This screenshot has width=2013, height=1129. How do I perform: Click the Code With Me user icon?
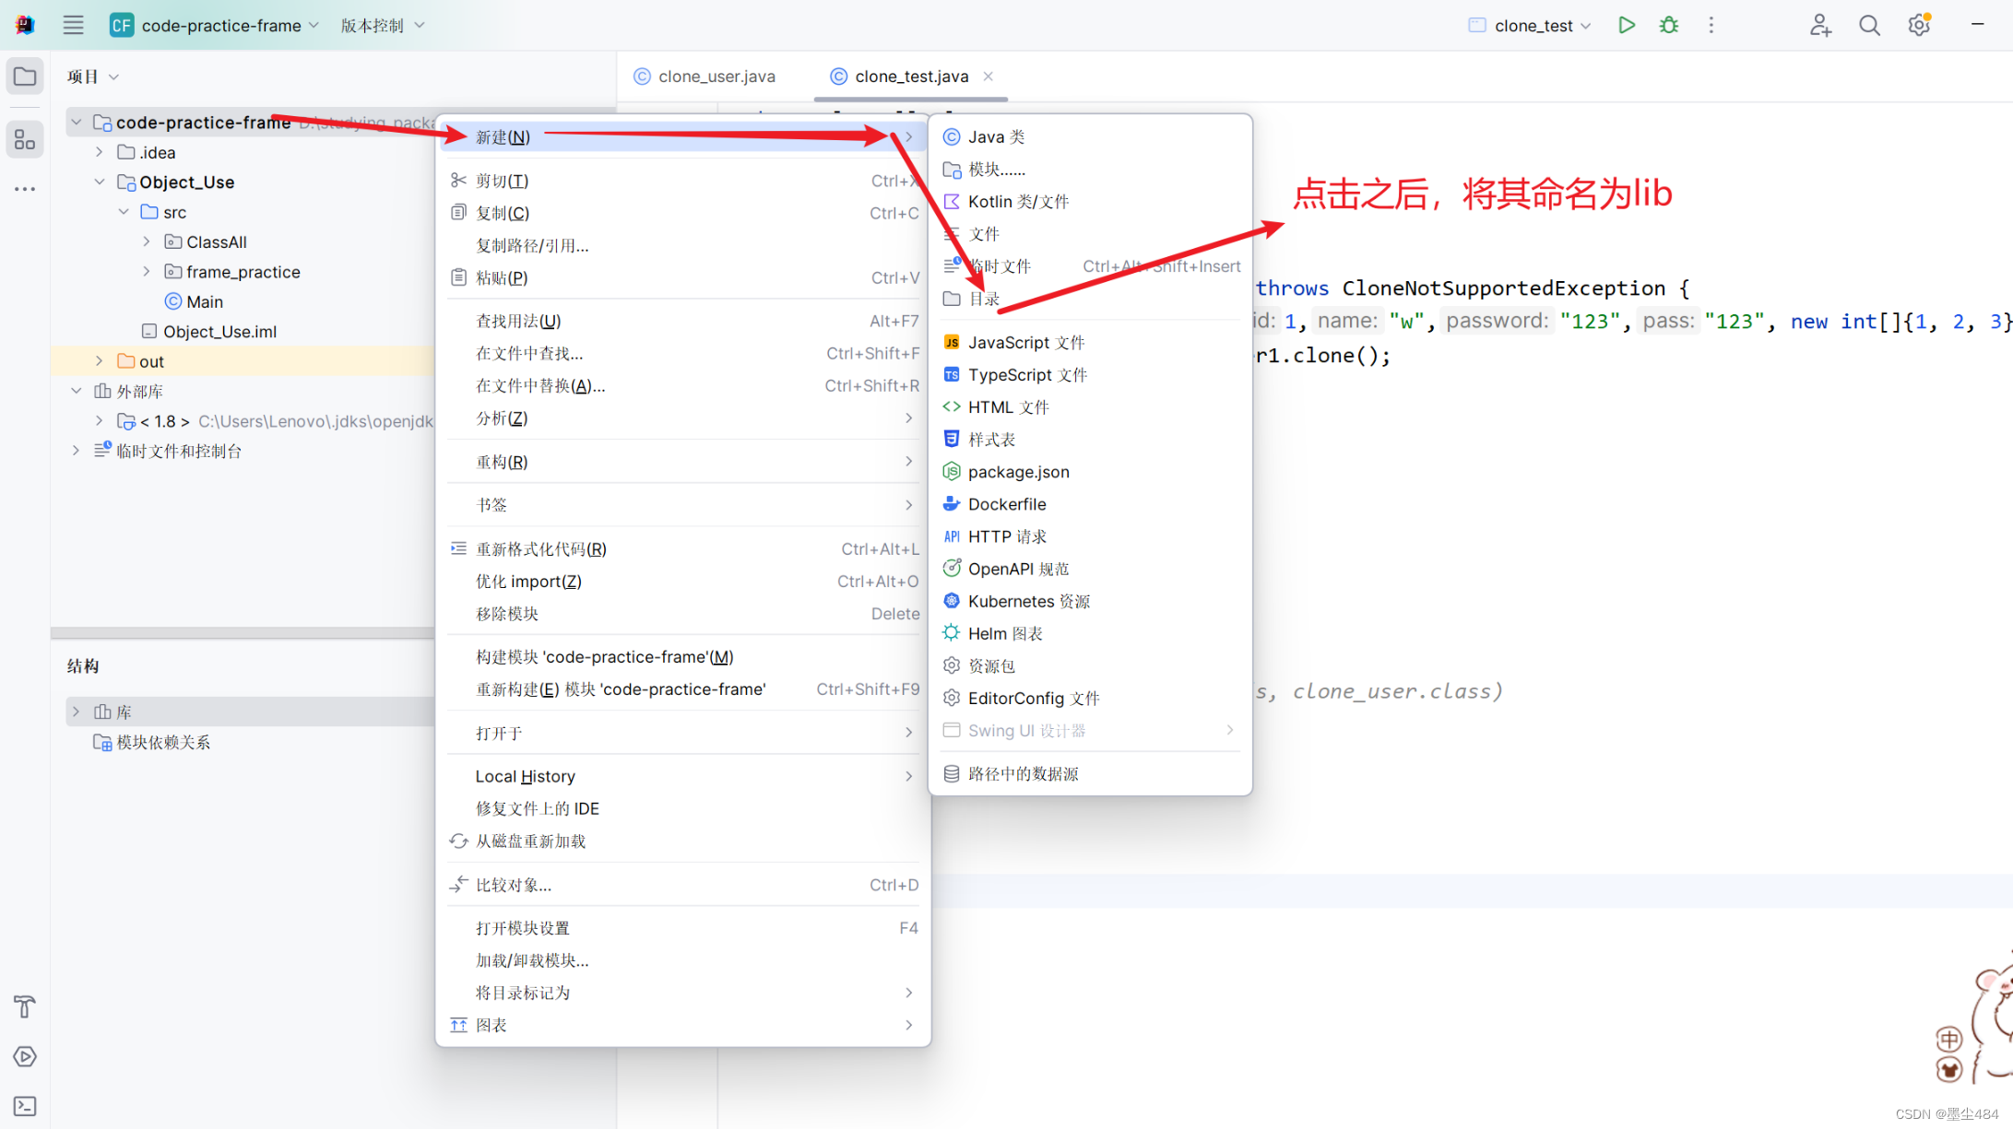pos(1819,25)
